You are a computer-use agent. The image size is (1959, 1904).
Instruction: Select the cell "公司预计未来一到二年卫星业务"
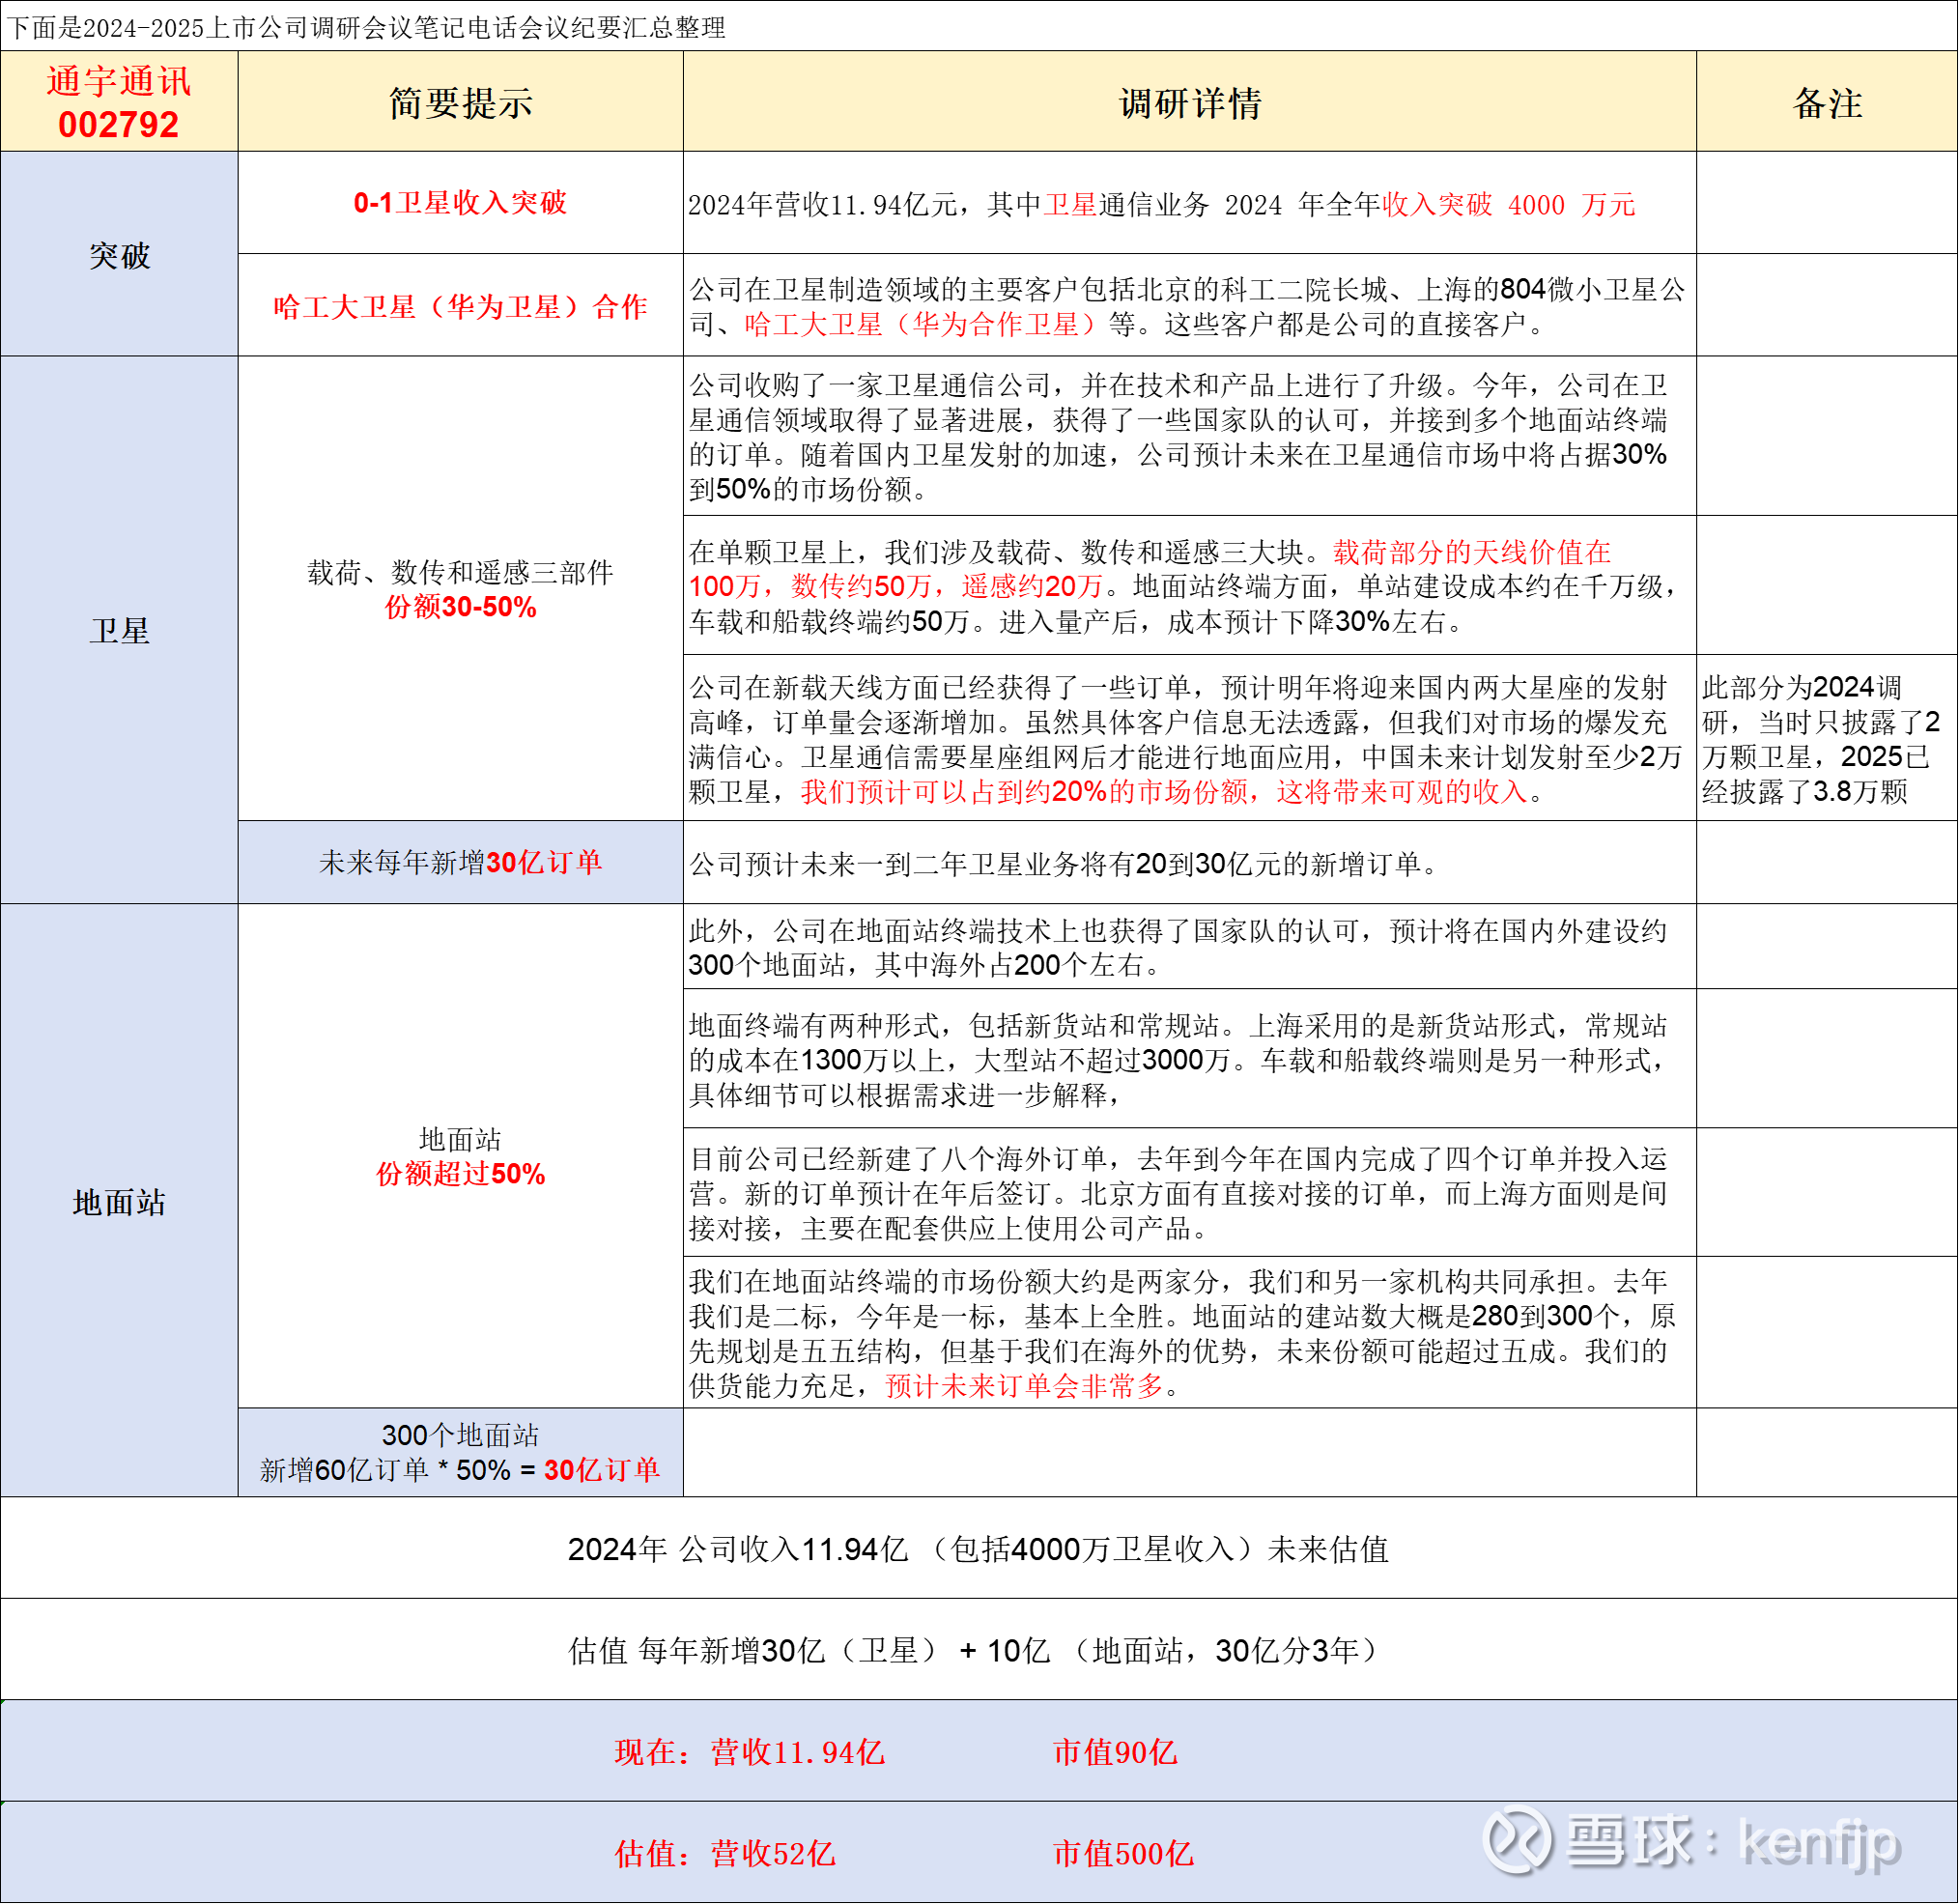tap(1190, 863)
